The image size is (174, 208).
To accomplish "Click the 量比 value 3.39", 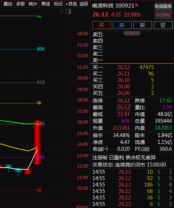I will [x=167, y=107].
